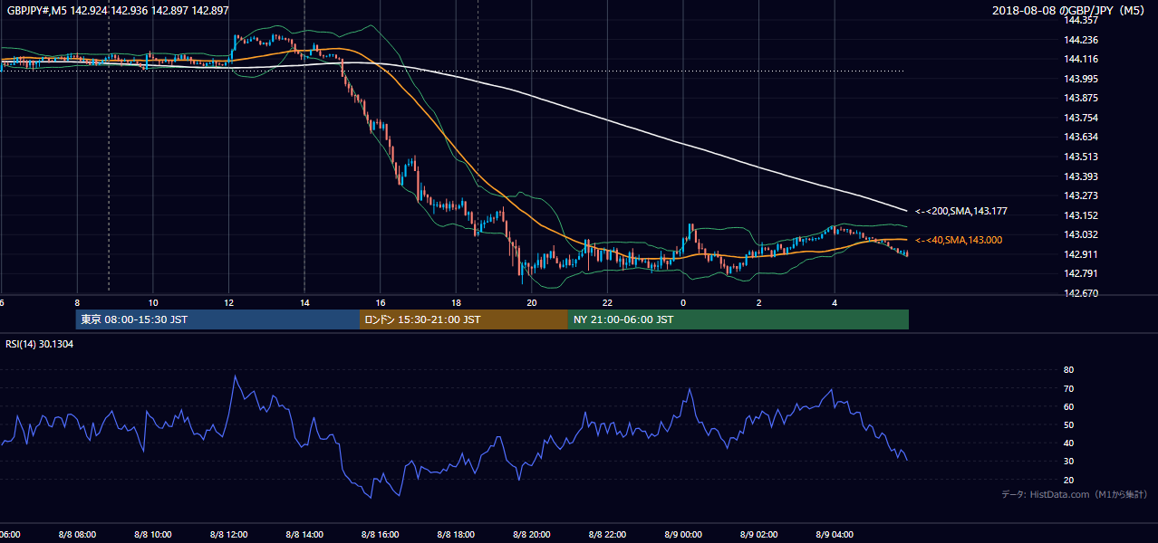Click the RSI(14) 30.1304 indicator label

[40, 344]
